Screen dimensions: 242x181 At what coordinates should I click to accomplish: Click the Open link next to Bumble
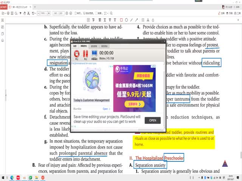pos(106,109)
